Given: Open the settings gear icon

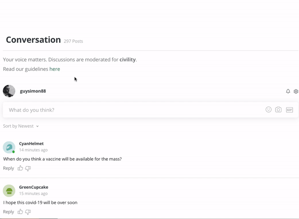Looking at the screenshot, I should 296,91.
